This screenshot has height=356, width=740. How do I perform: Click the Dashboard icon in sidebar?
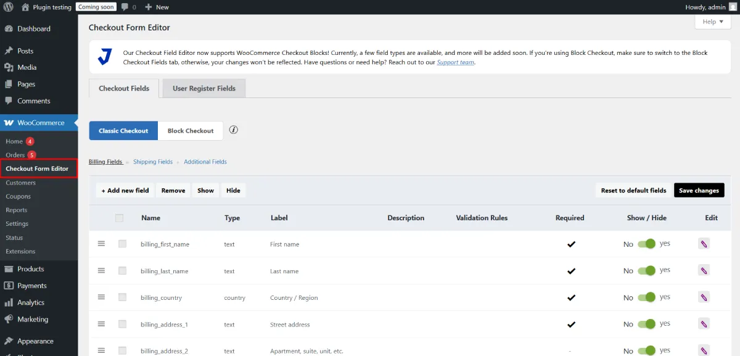[x=9, y=29]
